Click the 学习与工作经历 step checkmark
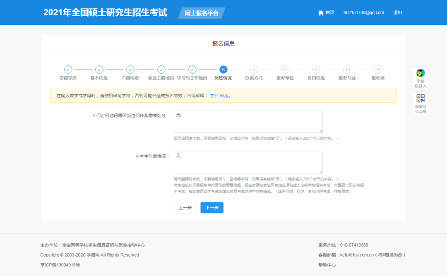The width and height of the screenshot is (447, 276). tap(192, 70)
